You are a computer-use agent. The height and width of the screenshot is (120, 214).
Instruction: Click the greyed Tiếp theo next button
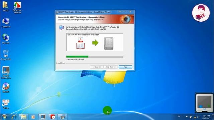coord(110,67)
